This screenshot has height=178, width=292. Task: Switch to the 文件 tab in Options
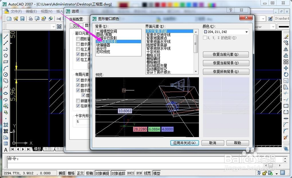[76, 26]
